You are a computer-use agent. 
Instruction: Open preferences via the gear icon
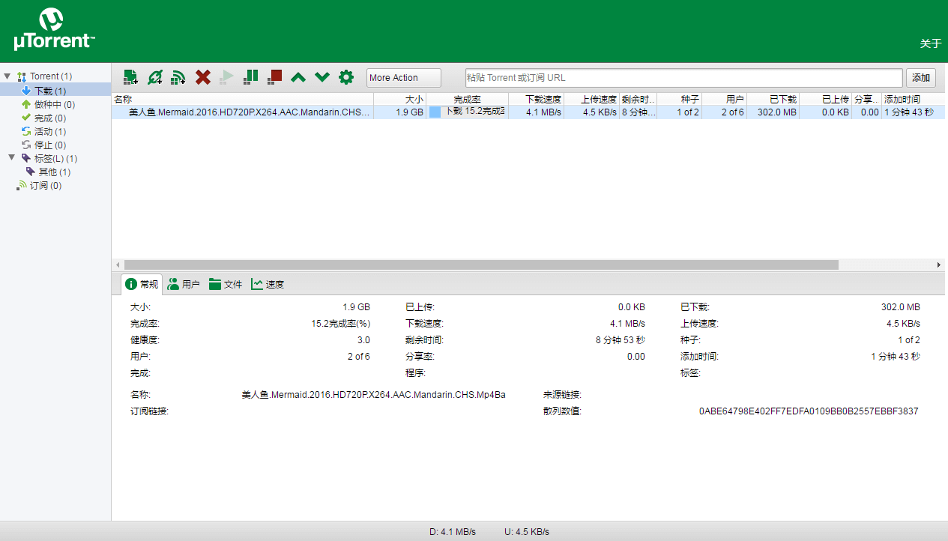345,76
